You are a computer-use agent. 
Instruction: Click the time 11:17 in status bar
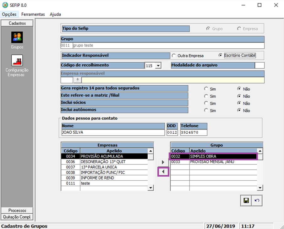(248, 226)
